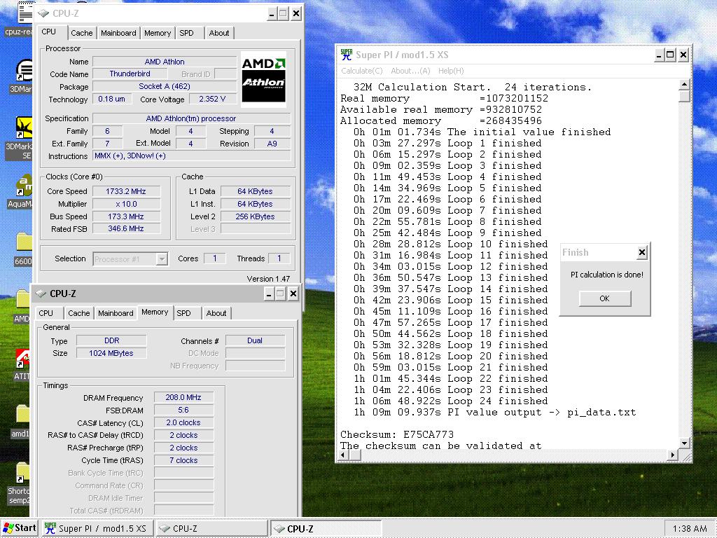Click the Super PI vertical scrollbar down arrow
This screenshot has height=538, width=717.
tap(684, 443)
